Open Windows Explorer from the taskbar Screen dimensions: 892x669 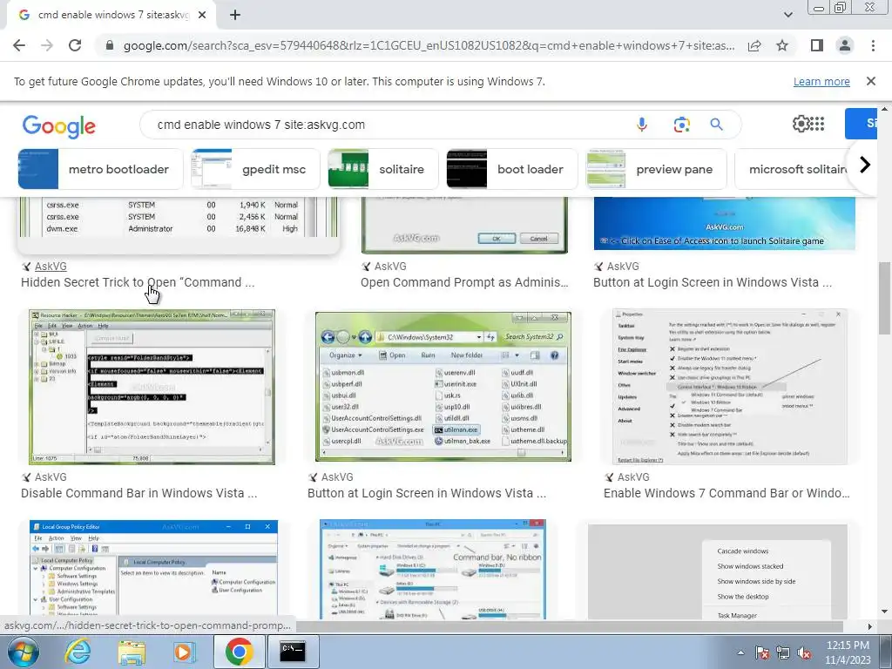tap(132, 652)
